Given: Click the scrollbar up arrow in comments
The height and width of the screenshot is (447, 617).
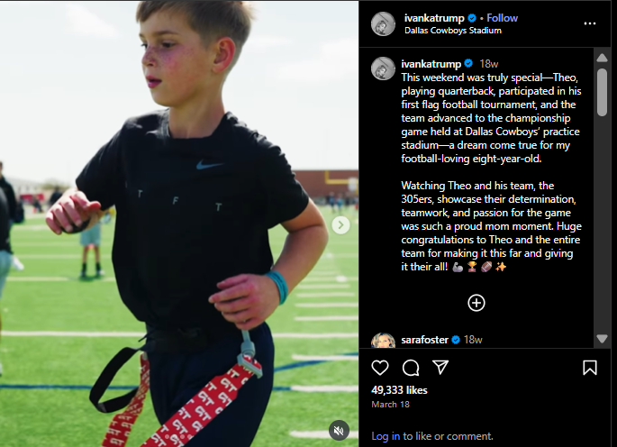Looking at the screenshot, I should pos(602,58).
